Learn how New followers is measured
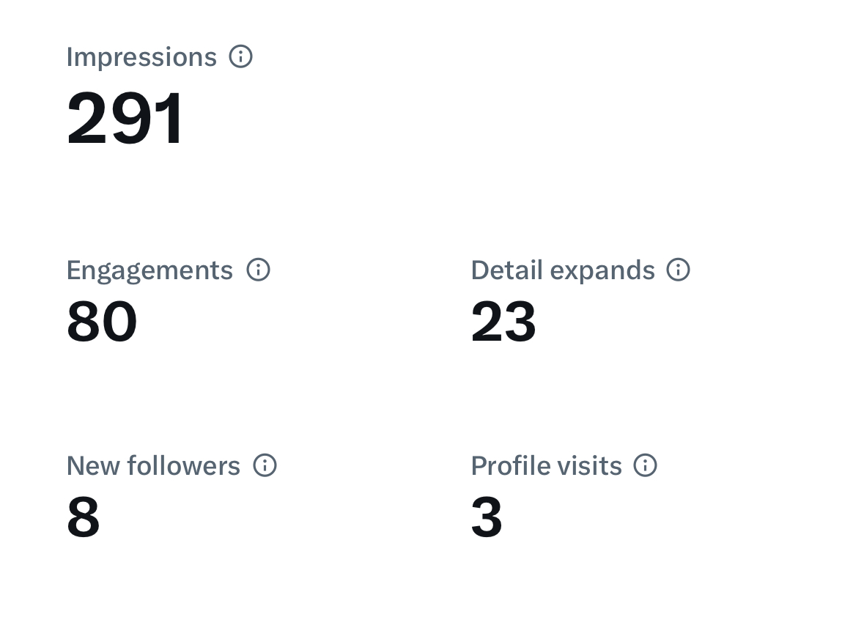This screenshot has height=617, width=853. (265, 465)
